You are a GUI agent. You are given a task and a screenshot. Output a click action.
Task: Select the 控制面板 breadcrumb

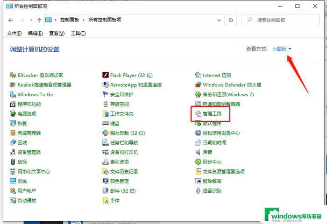pyautogui.click(x=70, y=20)
